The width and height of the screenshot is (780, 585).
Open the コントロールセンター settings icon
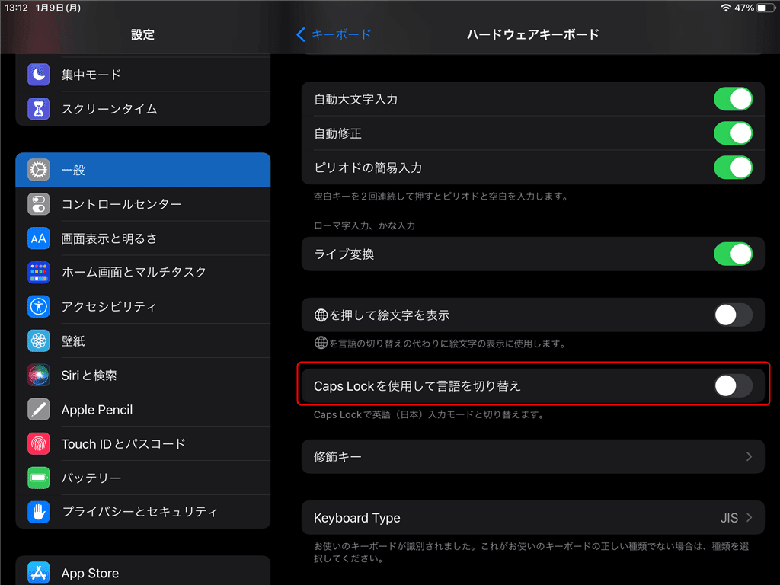(x=38, y=203)
